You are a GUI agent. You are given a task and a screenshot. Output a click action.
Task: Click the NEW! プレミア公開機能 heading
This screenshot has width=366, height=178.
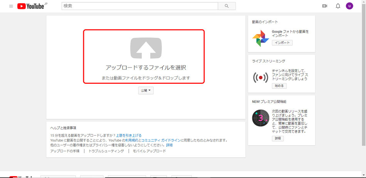coord(269,102)
